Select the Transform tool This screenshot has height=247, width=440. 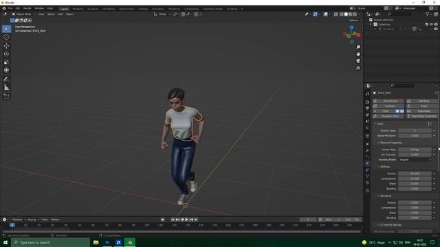tap(6, 70)
